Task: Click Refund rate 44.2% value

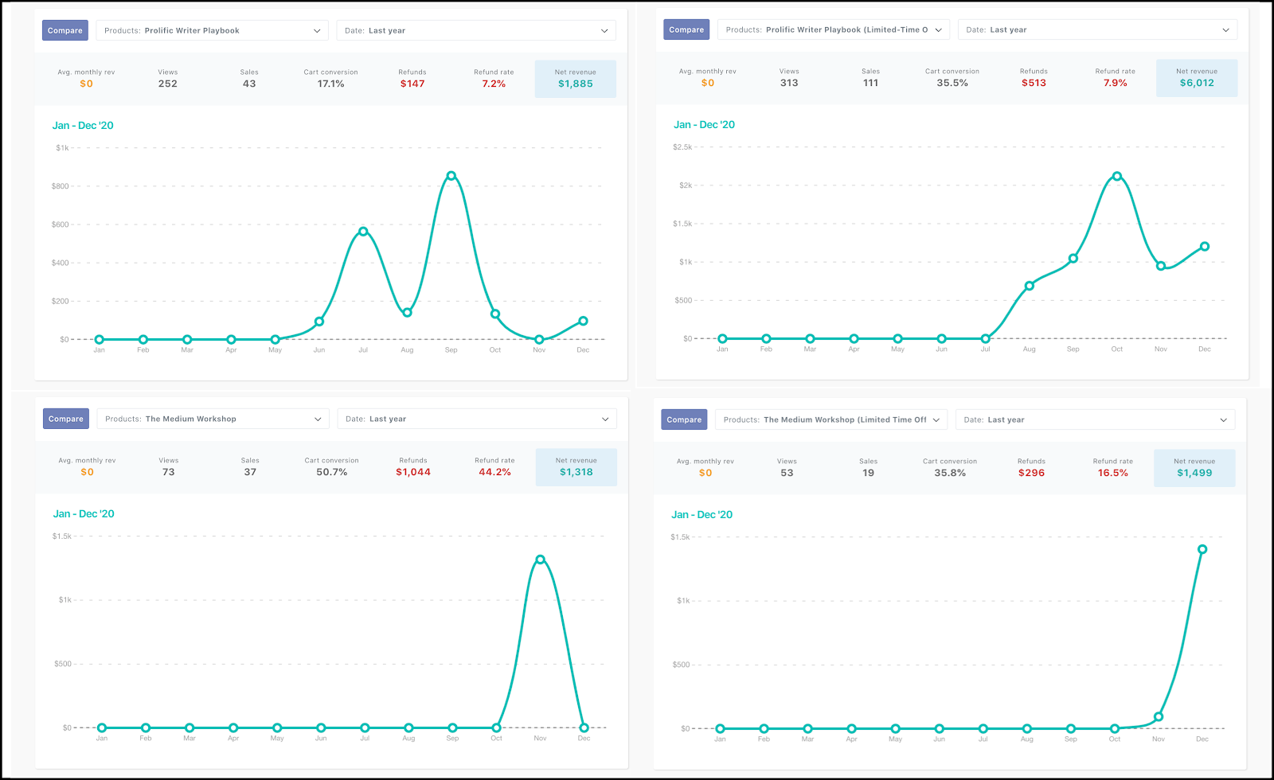Action: click(494, 472)
